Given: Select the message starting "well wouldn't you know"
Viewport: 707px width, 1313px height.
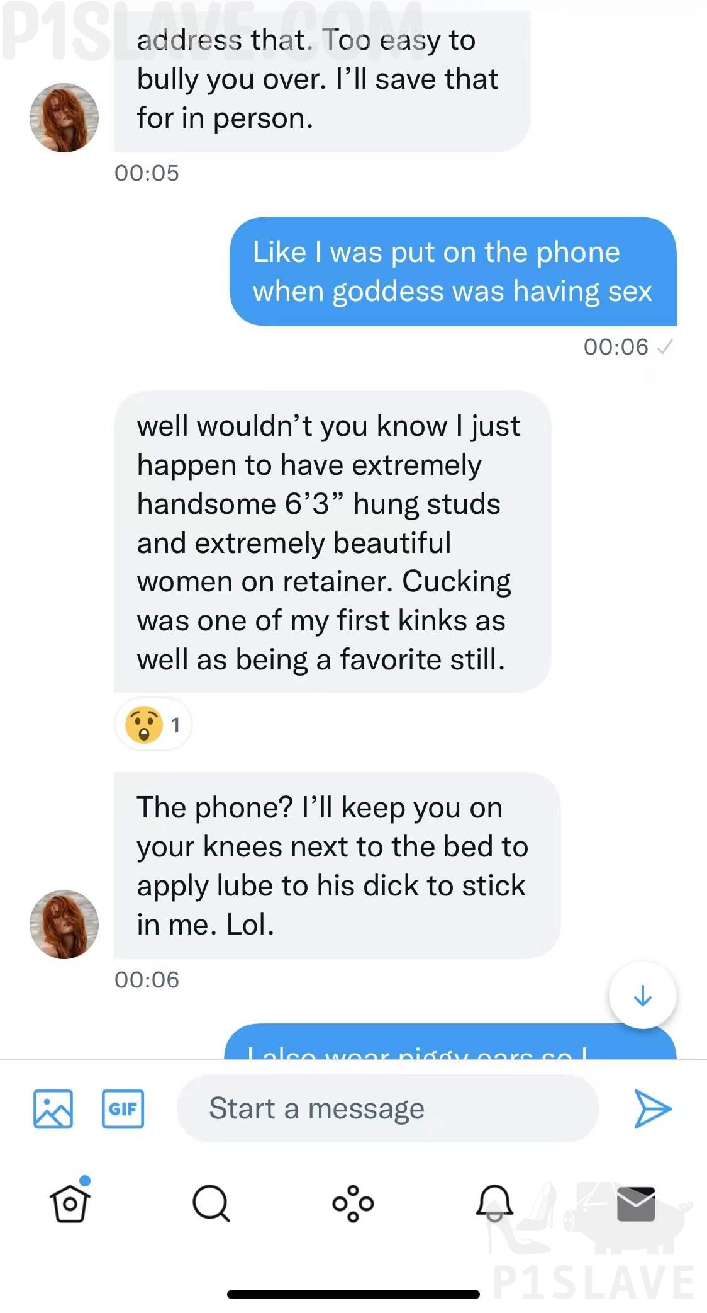Looking at the screenshot, I should click(332, 542).
